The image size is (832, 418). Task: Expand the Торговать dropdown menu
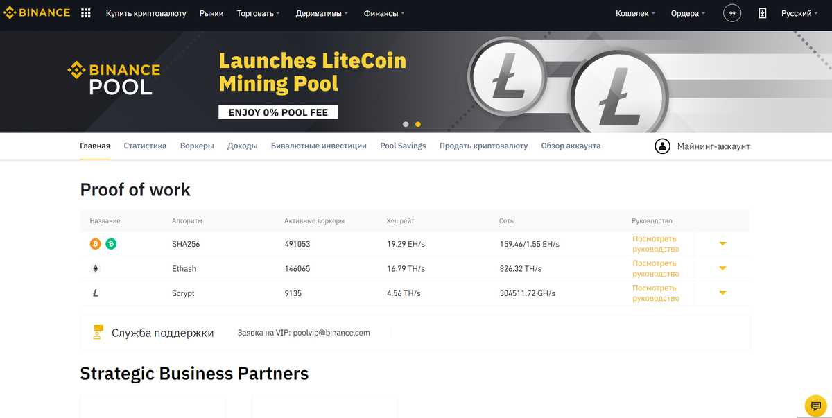tap(259, 13)
